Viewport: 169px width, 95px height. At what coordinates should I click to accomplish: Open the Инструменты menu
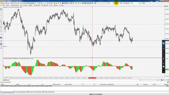click(x=45, y=5)
